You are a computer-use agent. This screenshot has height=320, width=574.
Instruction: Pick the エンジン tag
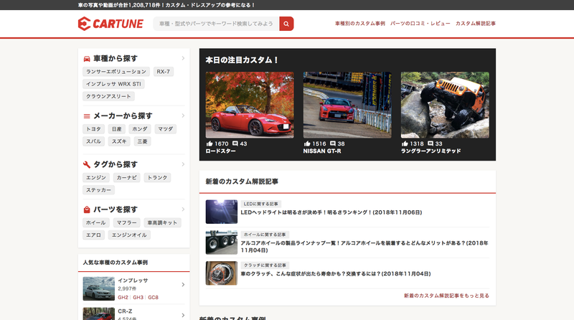click(x=96, y=177)
